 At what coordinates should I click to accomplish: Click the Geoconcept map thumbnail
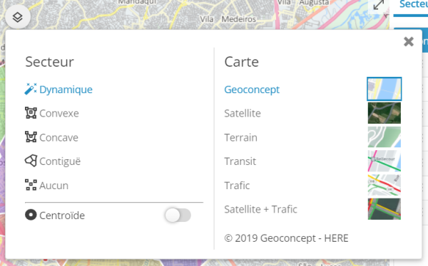point(384,89)
